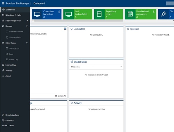
Task: Open the Feedback link
Action: pos(9,121)
